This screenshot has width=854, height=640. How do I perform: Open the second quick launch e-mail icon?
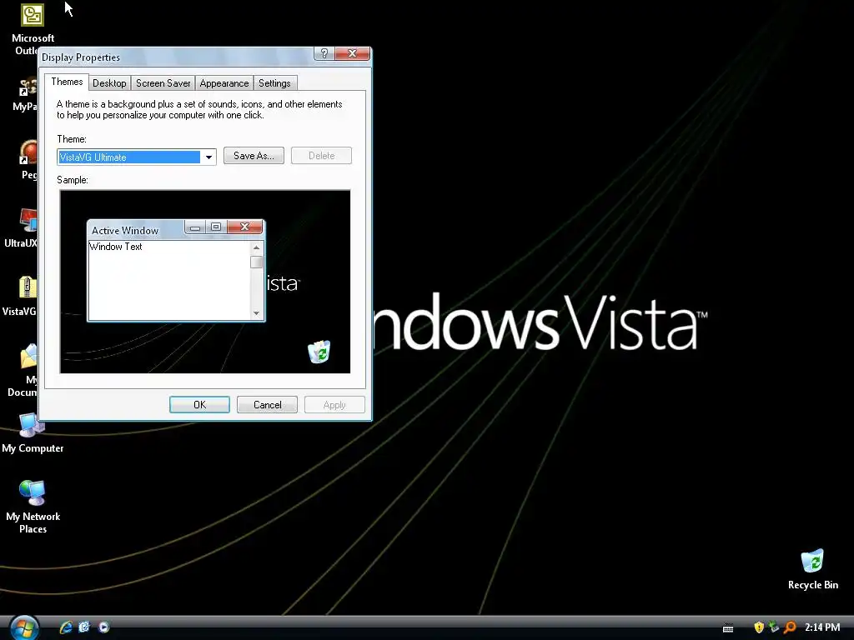click(84, 627)
